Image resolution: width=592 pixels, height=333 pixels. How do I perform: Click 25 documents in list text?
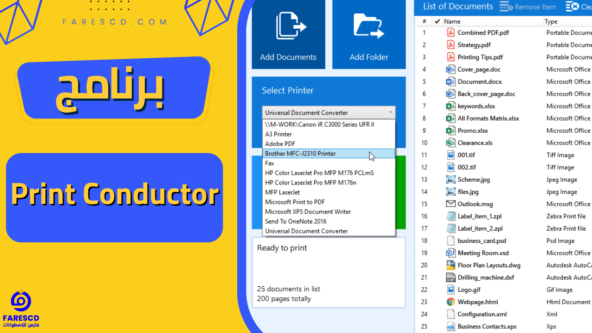point(289,289)
